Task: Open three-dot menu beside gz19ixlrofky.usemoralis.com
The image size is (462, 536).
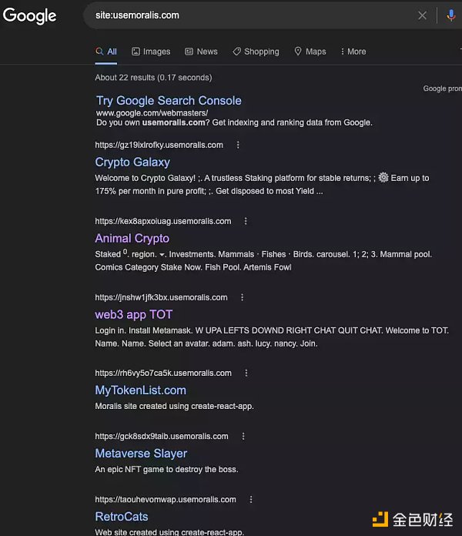Action: (238, 145)
